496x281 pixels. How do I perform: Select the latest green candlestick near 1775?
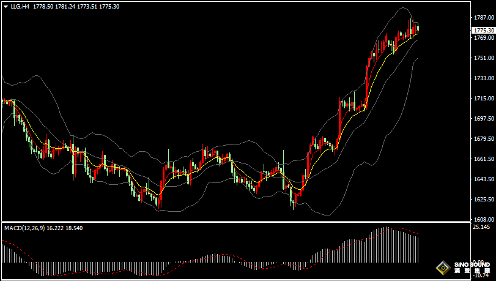click(x=418, y=28)
